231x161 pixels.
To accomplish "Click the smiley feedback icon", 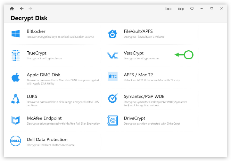I will point(192,9).
